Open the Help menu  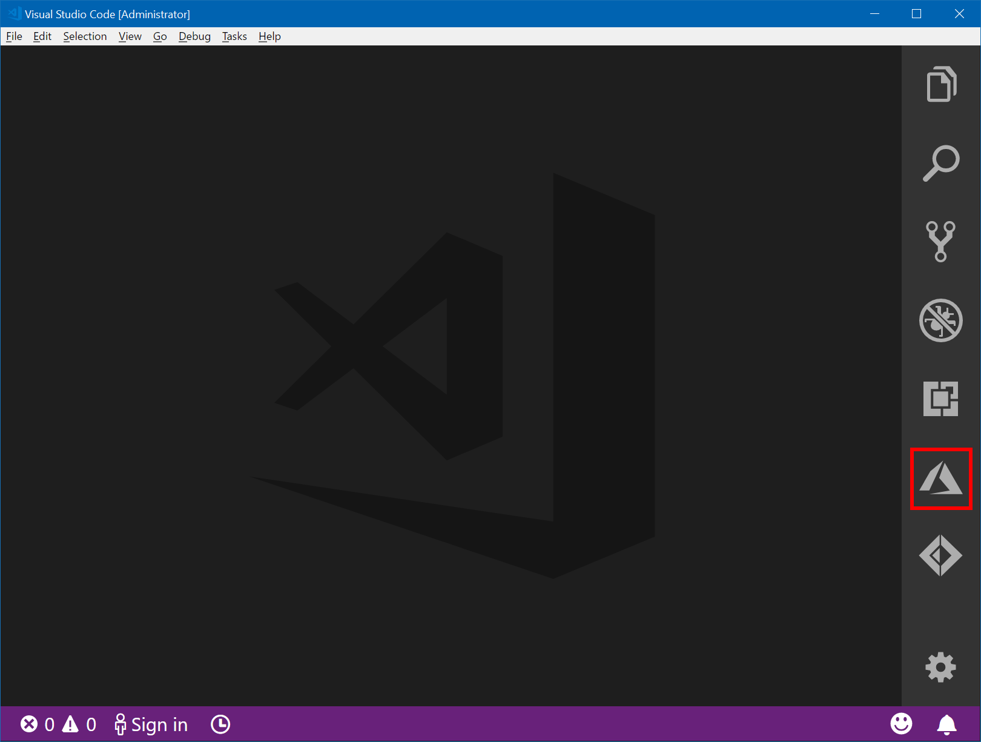[269, 36]
